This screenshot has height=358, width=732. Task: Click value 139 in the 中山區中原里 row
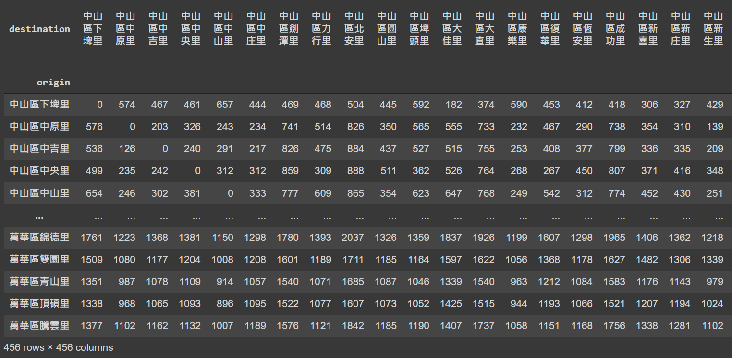(715, 127)
